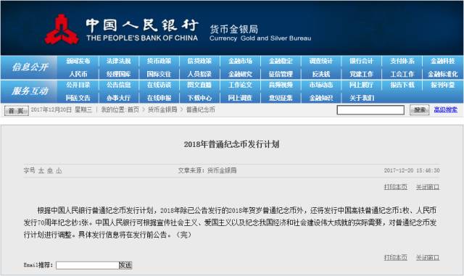The image size is (464, 276).
Task: Click the top 关闭窗口 link
Action: [x=428, y=187]
